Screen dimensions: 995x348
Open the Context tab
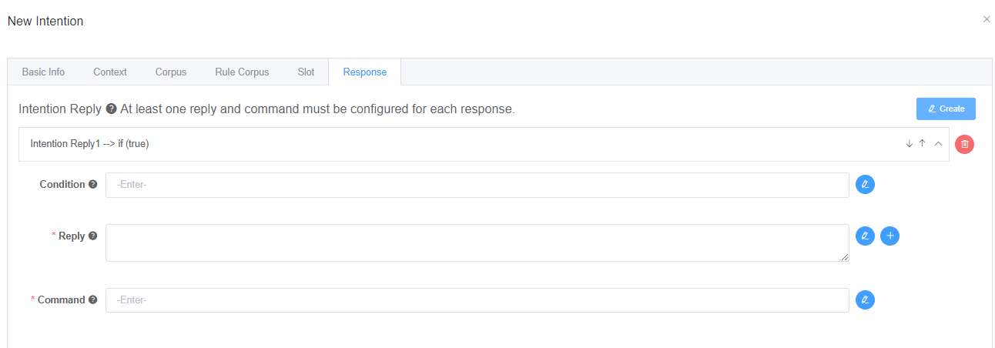(110, 72)
